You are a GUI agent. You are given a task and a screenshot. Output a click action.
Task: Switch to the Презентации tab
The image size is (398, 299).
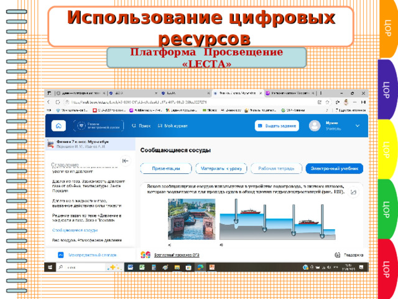tap(166, 169)
